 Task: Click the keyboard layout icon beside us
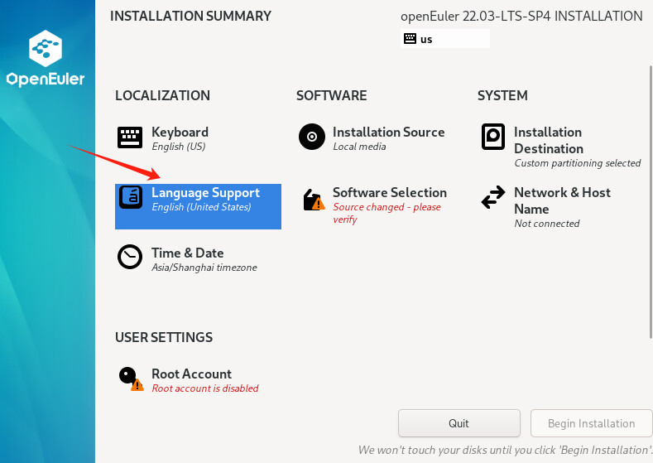click(x=410, y=39)
